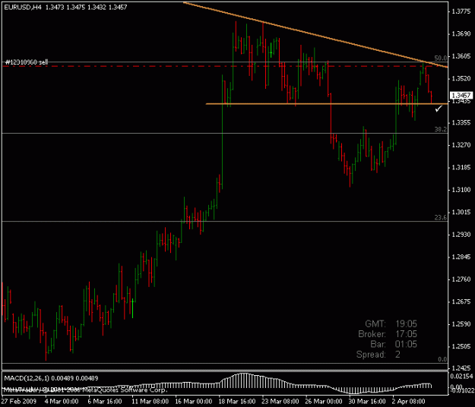Click the '30 Mar 16:00' time axis label

pos(367,402)
